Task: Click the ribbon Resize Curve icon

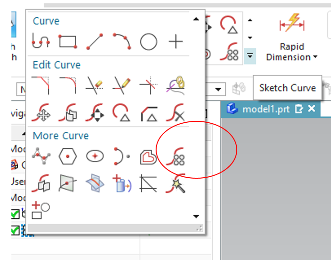Action: [229, 24]
